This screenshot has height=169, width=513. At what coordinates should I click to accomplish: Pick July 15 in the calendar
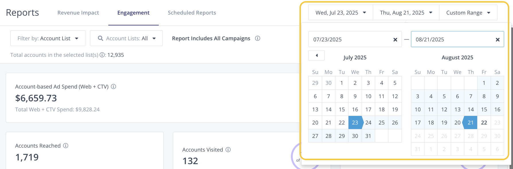tap(342, 109)
